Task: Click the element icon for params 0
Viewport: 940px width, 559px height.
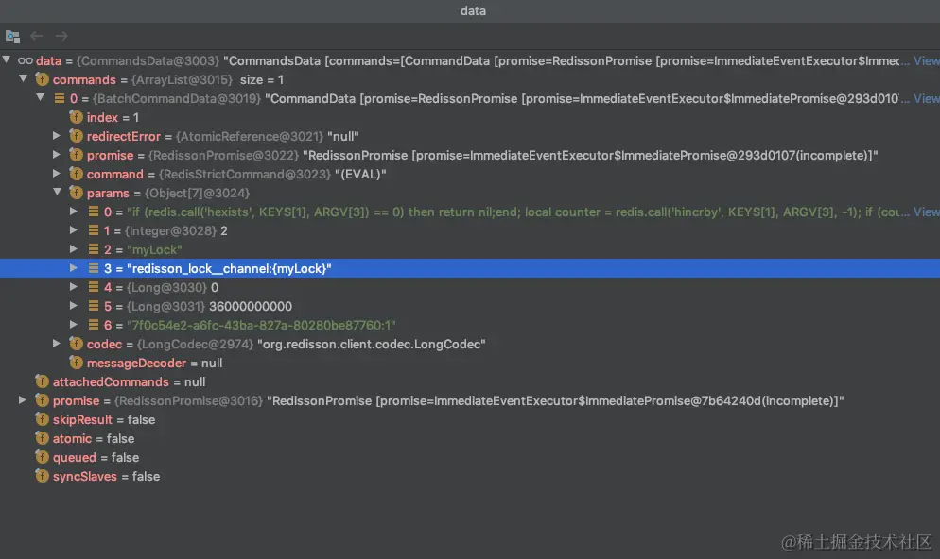Action: tap(94, 212)
